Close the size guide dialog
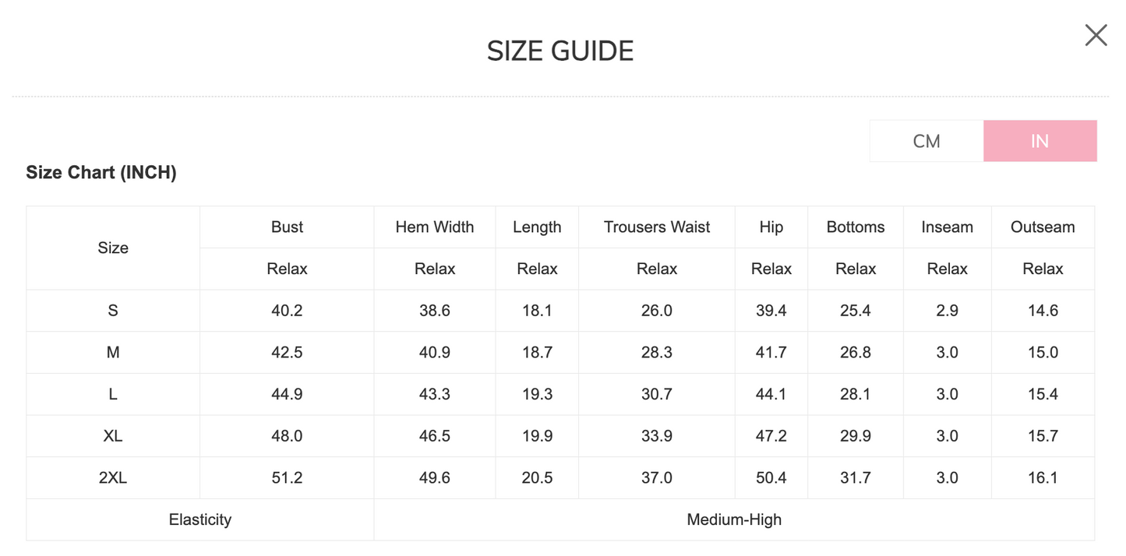The height and width of the screenshot is (556, 1126). coord(1096,35)
